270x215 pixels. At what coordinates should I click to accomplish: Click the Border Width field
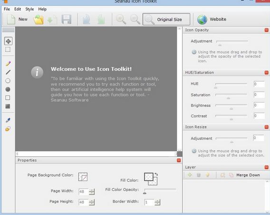[x=149, y=202]
